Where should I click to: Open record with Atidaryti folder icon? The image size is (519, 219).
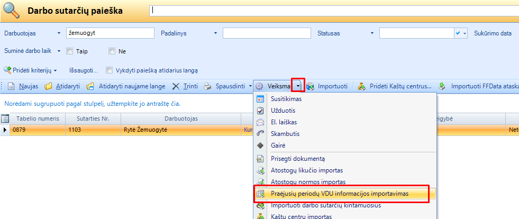pyautogui.click(x=49, y=86)
